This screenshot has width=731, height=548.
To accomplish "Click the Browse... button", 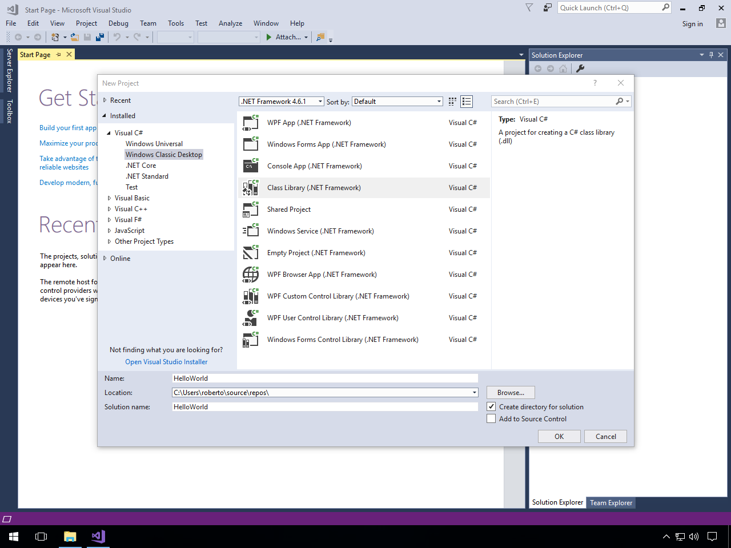I will click(x=511, y=393).
